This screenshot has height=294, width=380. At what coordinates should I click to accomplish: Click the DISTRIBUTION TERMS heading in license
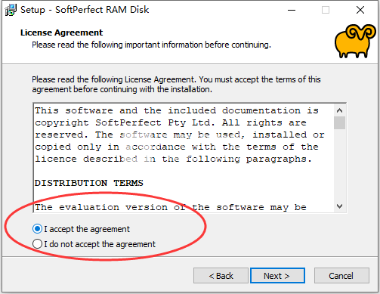point(89,183)
